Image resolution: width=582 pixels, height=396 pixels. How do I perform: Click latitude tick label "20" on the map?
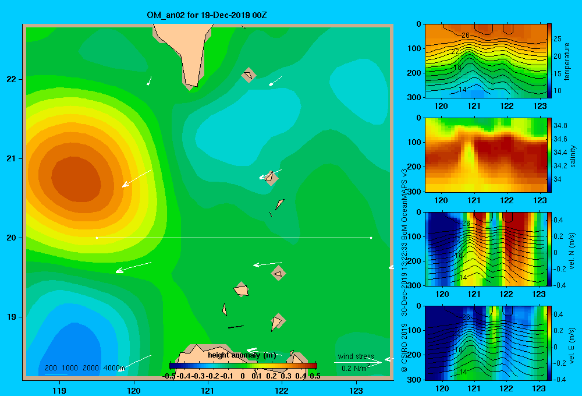click(11, 238)
